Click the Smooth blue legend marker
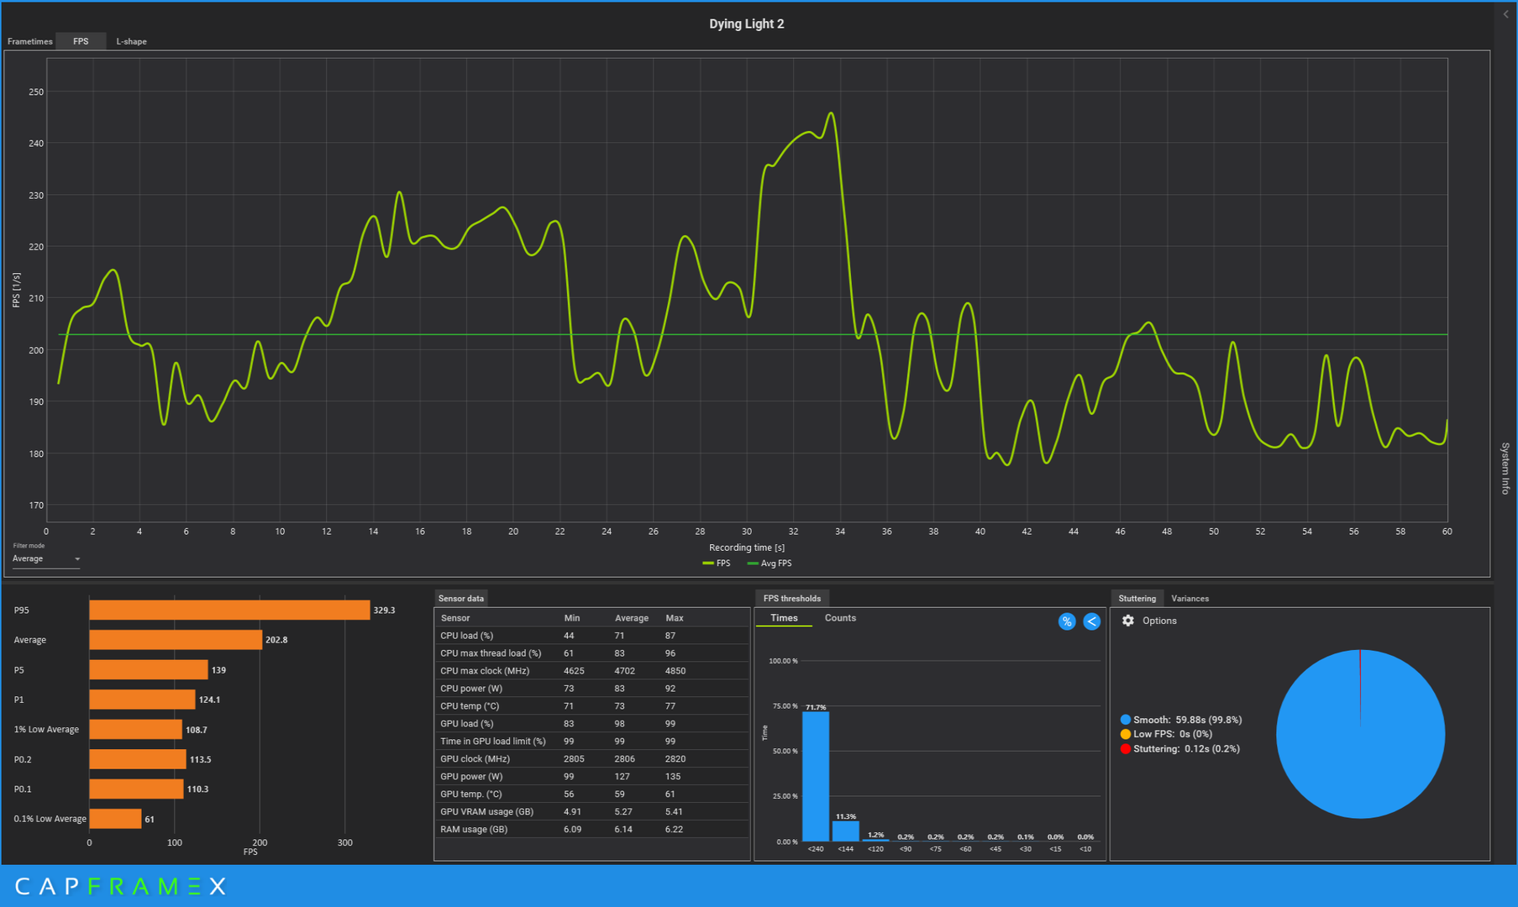This screenshot has height=907, width=1518. point(1125,720)
